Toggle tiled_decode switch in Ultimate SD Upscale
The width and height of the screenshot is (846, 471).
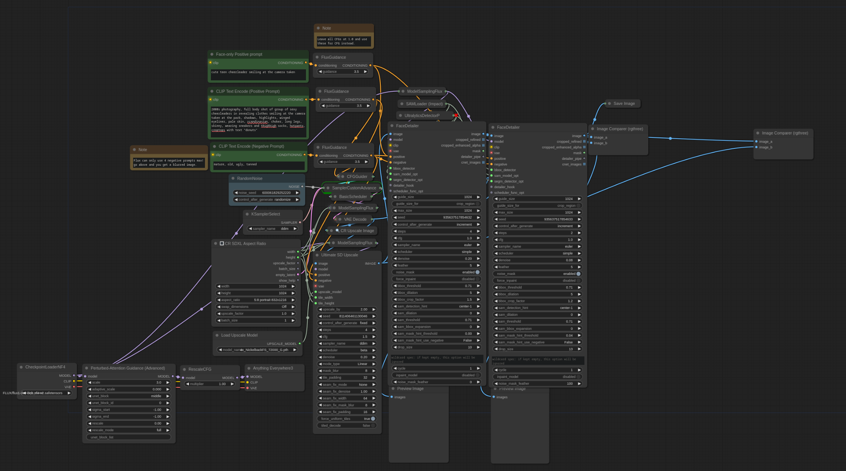click(x=373, y=426)
